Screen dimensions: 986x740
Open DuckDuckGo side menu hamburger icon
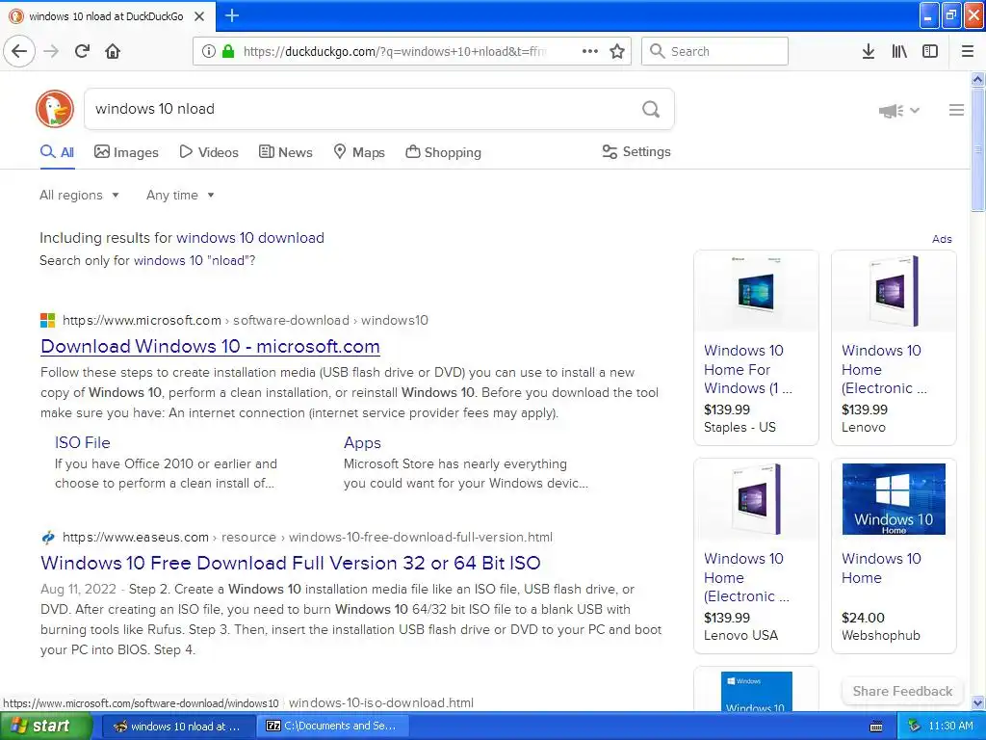956,110
